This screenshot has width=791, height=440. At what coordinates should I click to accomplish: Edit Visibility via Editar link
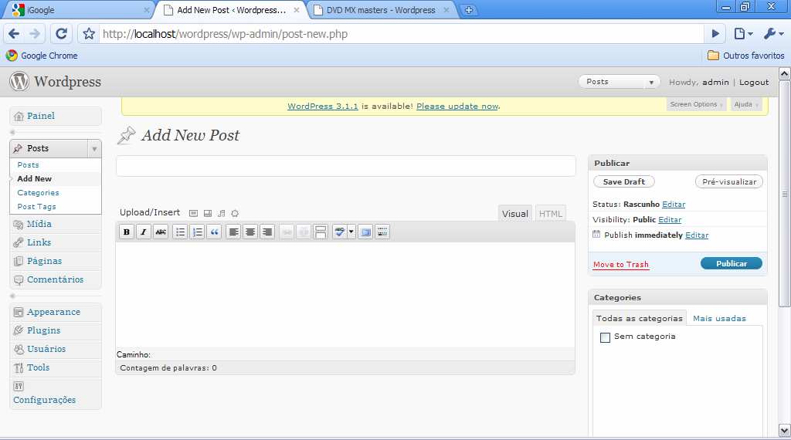tap(670, 220)
